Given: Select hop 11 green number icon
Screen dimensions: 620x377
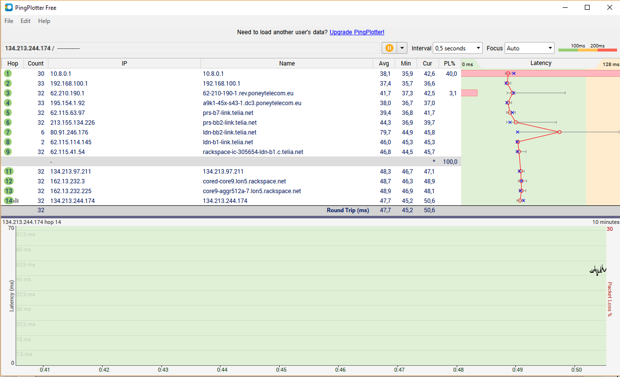Looking at the screenshot, I should (x=9, y=171).
